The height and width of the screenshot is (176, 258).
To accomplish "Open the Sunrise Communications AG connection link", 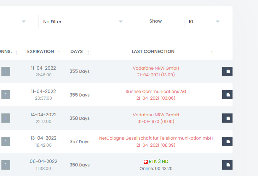I will click(x=156, y=92).
